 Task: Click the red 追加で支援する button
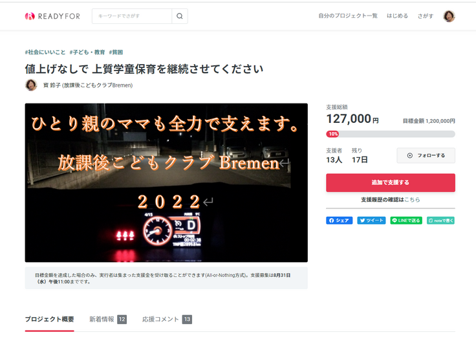click(x=391, y=182)
